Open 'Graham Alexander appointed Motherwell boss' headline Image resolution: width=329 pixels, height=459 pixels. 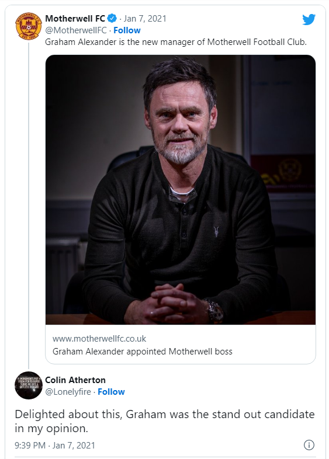click(x=143, y=352)
